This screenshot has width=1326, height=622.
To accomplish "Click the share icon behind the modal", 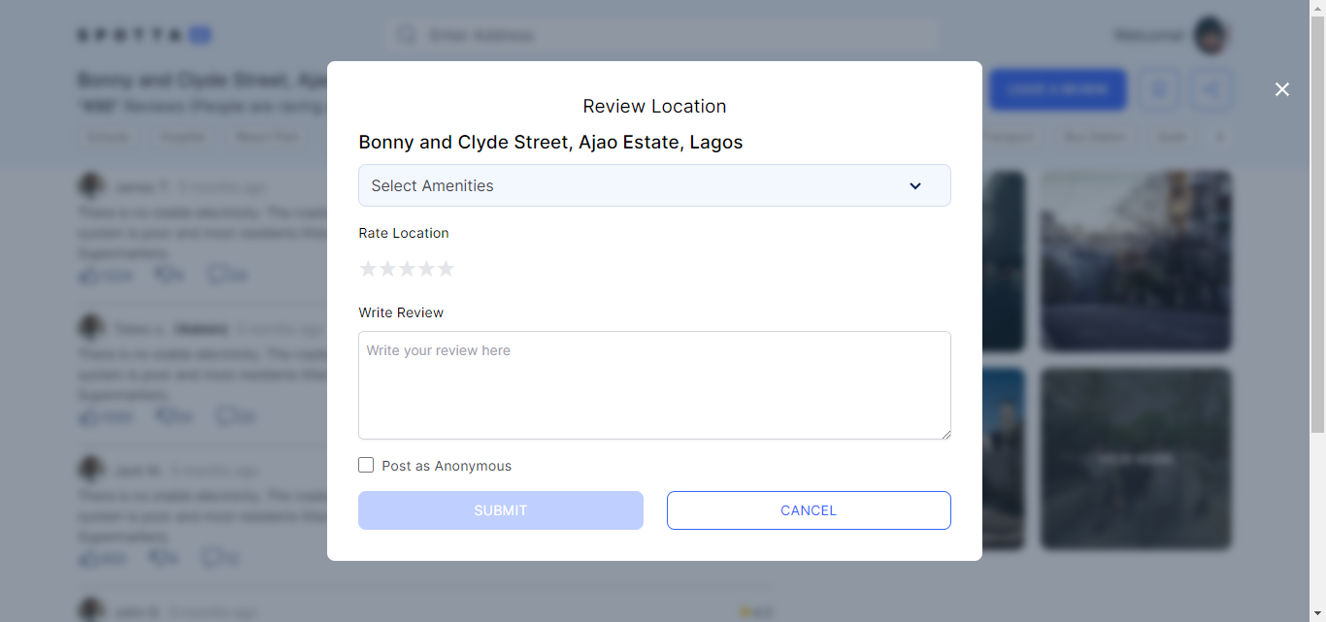I will click(1211, 89).
